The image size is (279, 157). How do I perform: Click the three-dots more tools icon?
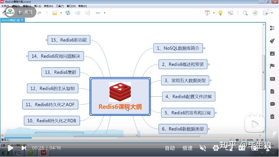(98, 13)
